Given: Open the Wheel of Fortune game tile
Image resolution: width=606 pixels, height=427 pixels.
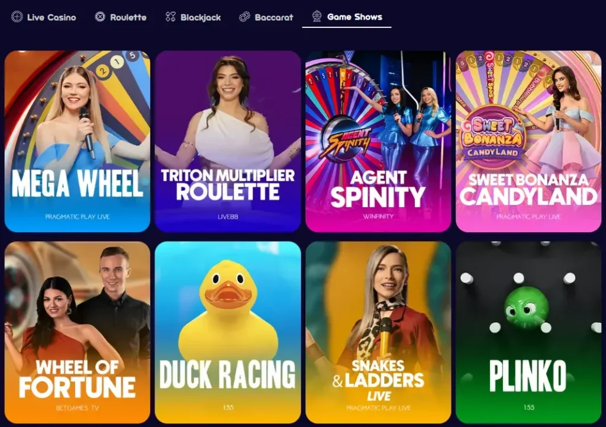Looking at the screenshot, I should pos(78,332).
